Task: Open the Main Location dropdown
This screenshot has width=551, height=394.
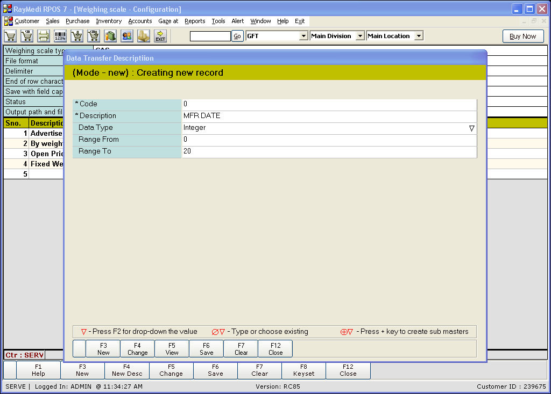Action: click(419, 36)
